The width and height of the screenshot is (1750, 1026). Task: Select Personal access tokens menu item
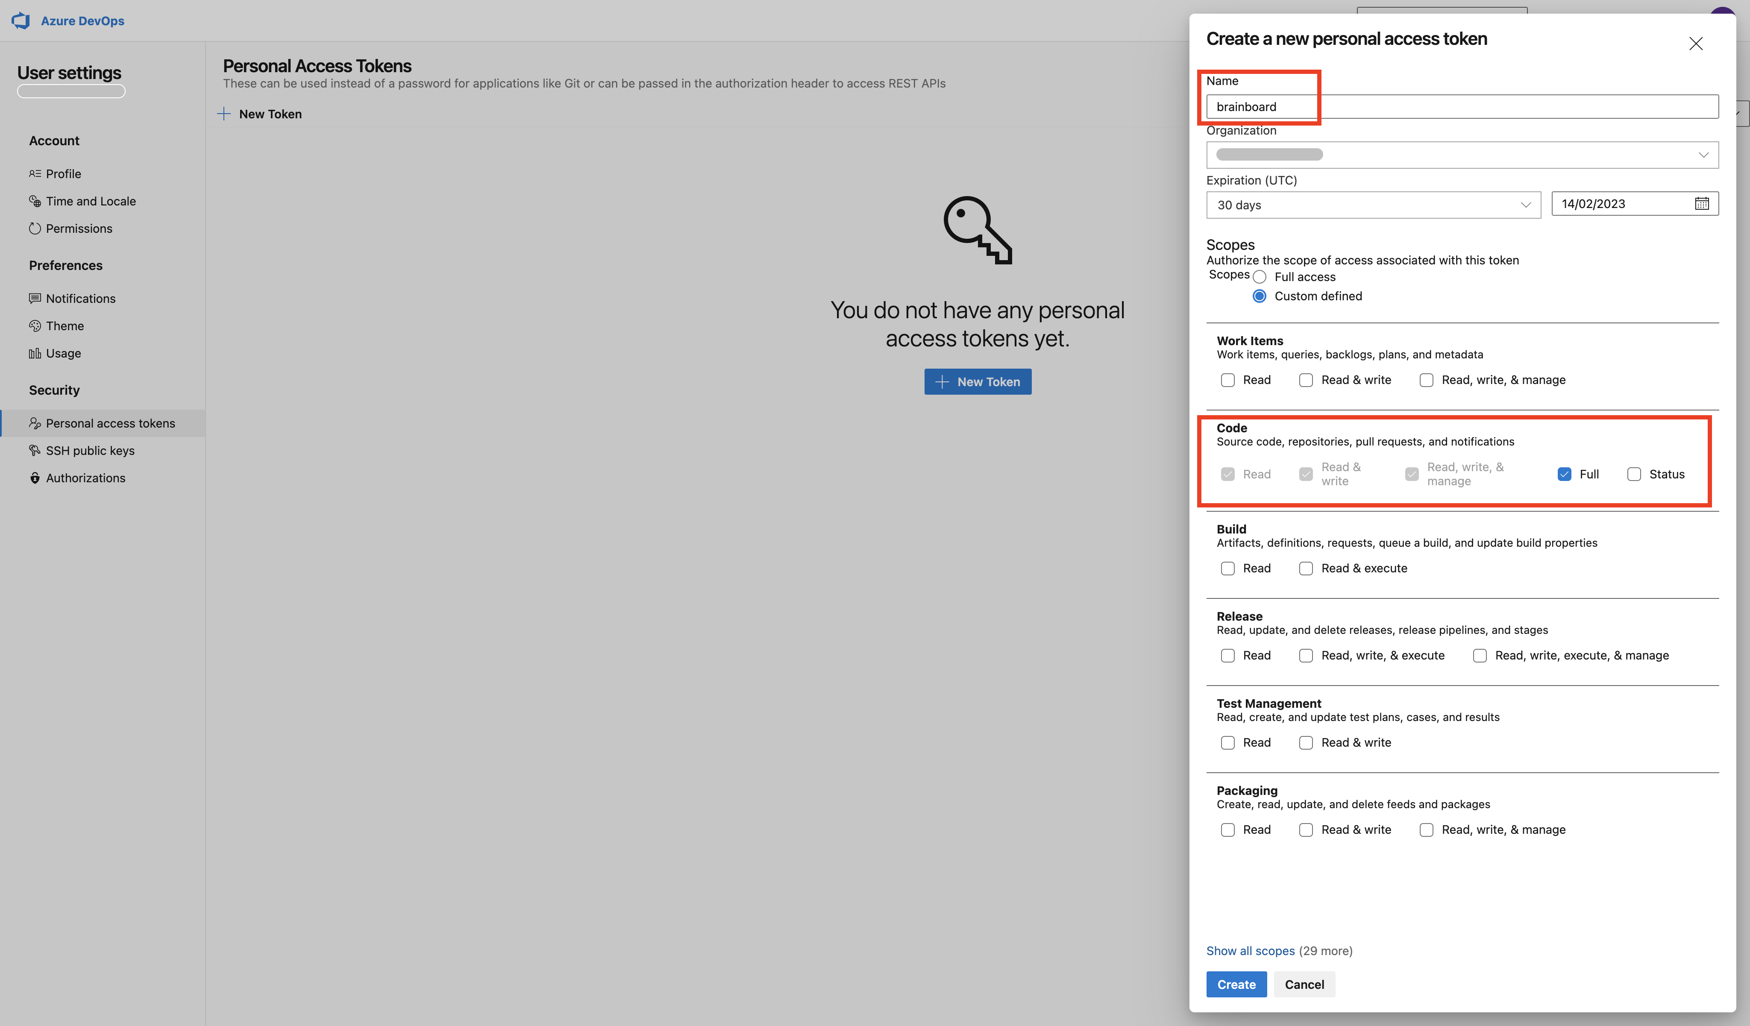(x=110, y=423)
